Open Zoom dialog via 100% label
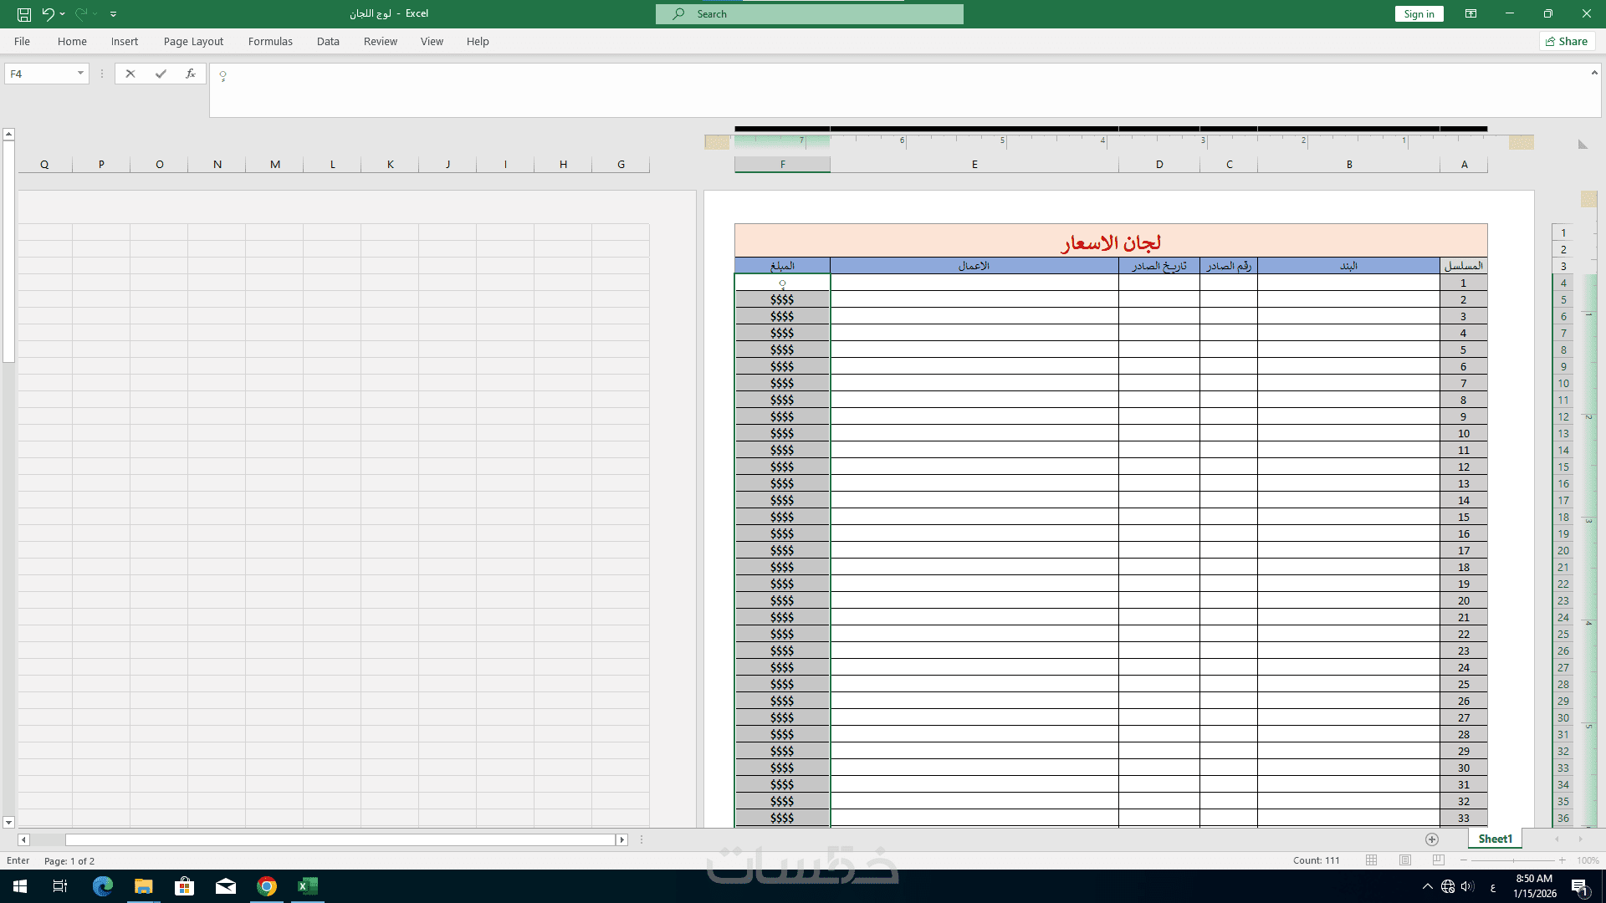 (1588, 860)
